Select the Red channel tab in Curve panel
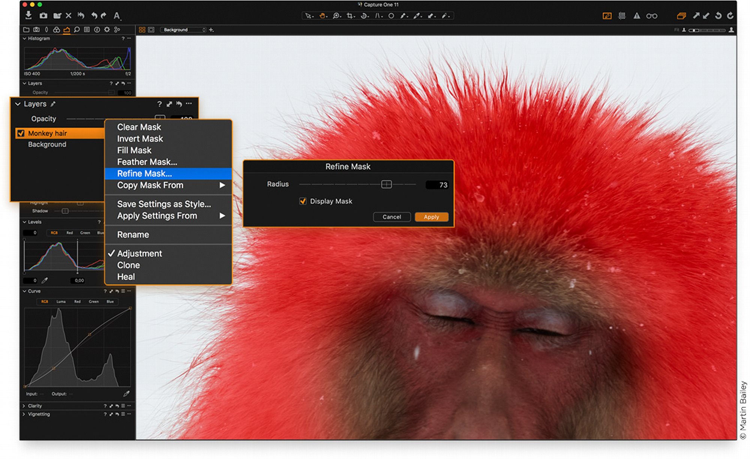The height and width of the screenshot is (459, 750). click(77, 301)
